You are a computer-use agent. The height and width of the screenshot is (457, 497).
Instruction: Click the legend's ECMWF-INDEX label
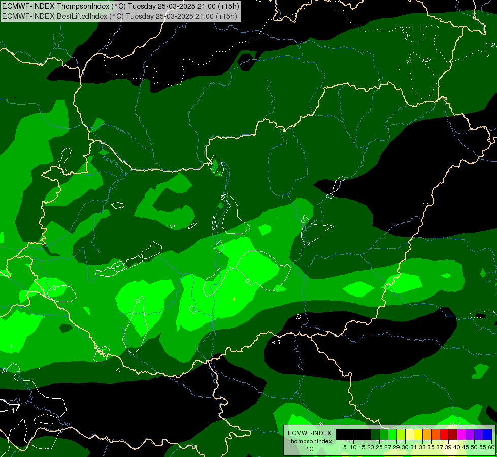pyautogui.click(x=310, y=433)
